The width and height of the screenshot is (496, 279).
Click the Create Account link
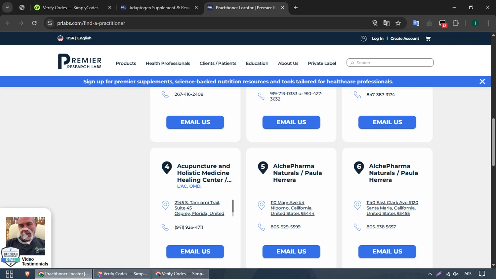click(405, 38)
